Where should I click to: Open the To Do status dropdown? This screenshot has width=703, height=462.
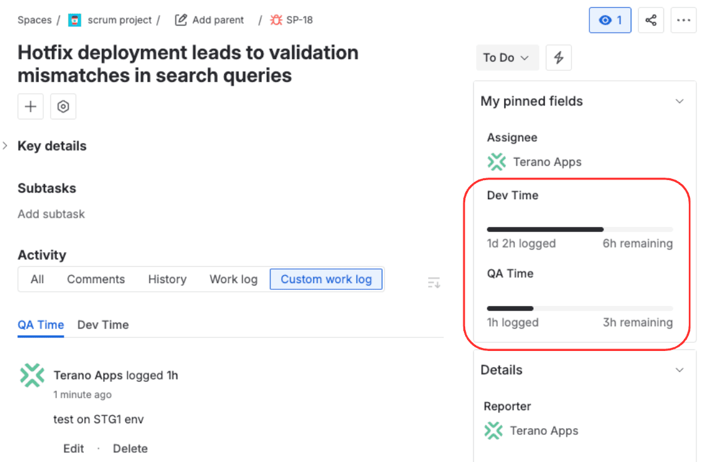click(507, 58)
